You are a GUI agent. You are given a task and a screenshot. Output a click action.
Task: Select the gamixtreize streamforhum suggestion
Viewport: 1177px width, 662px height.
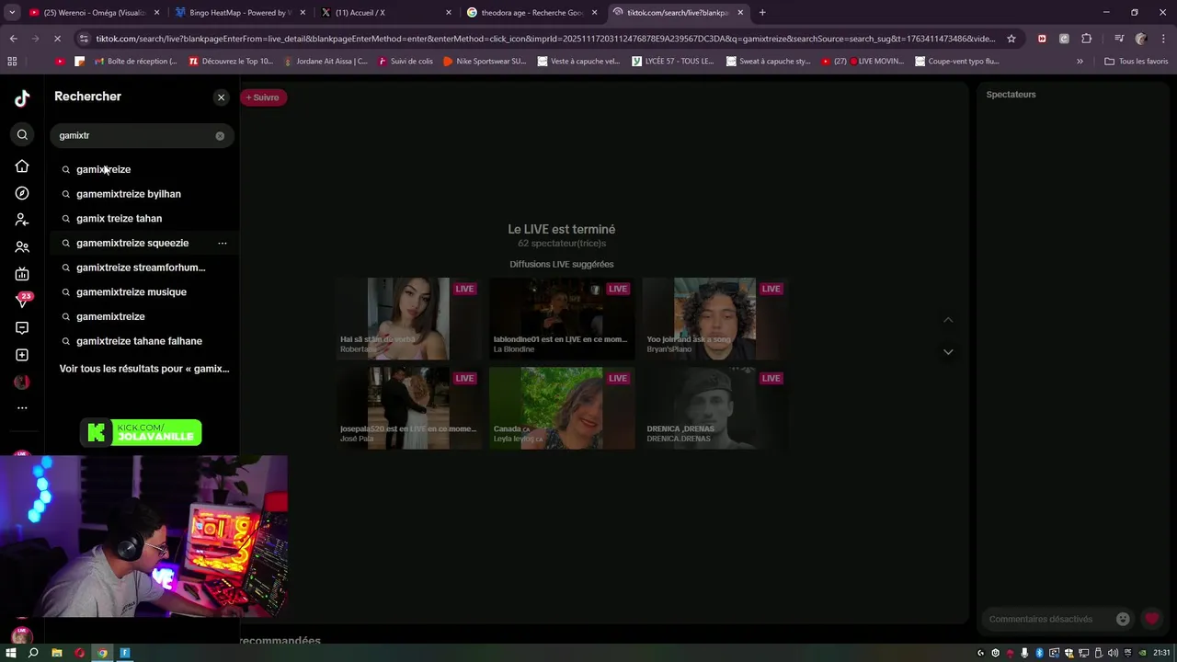[140, 268]
